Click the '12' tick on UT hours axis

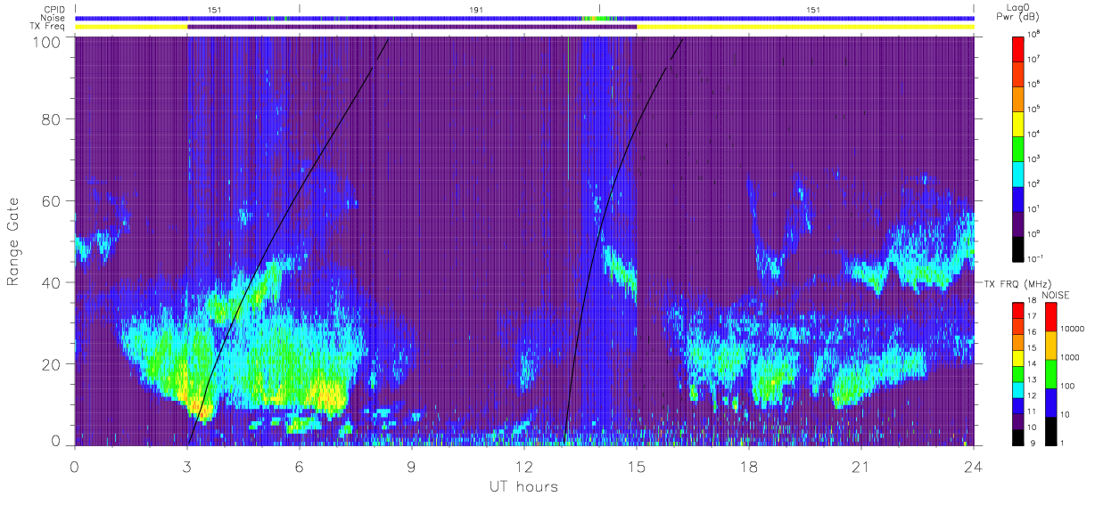pos(524,467)
